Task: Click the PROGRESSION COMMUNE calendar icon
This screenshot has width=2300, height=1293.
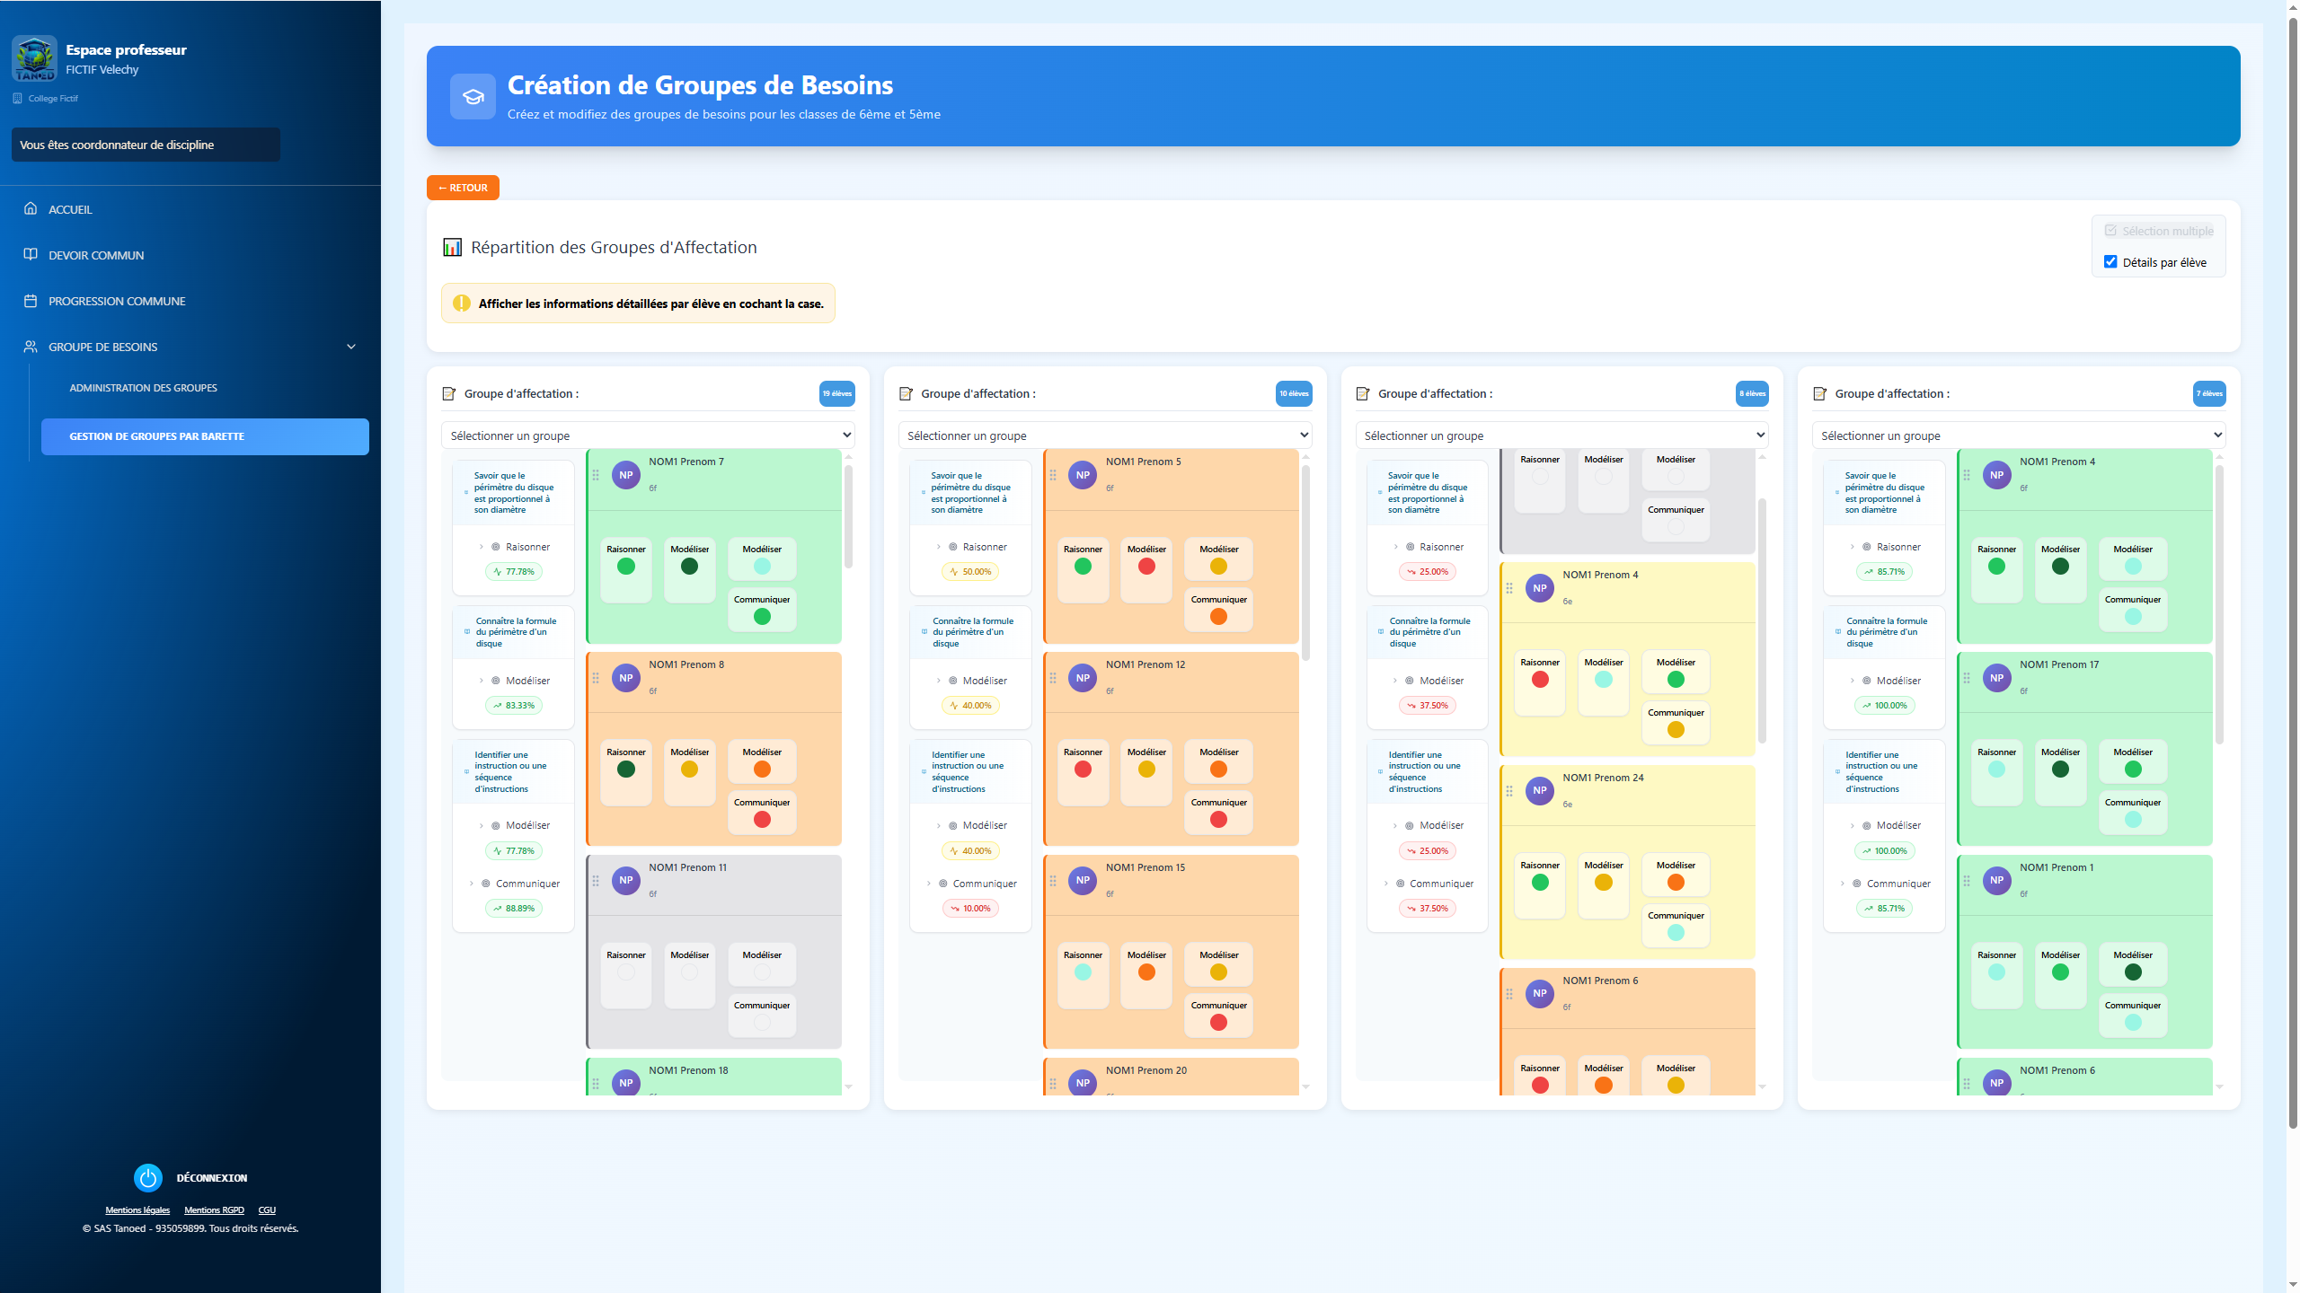Action: pyautogui.click(x=31, y=301)
